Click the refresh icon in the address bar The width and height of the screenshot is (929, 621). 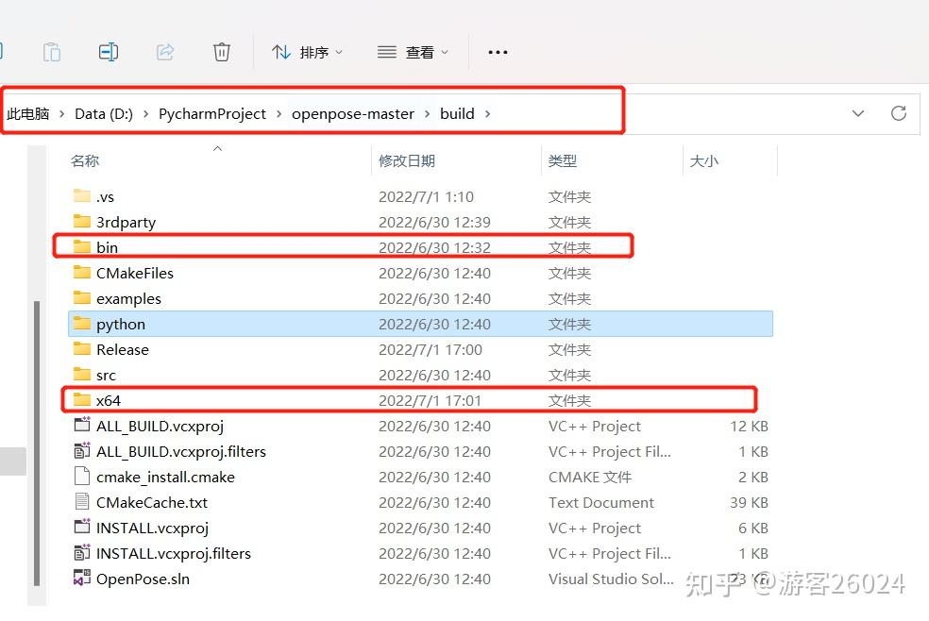pos(898,113)
